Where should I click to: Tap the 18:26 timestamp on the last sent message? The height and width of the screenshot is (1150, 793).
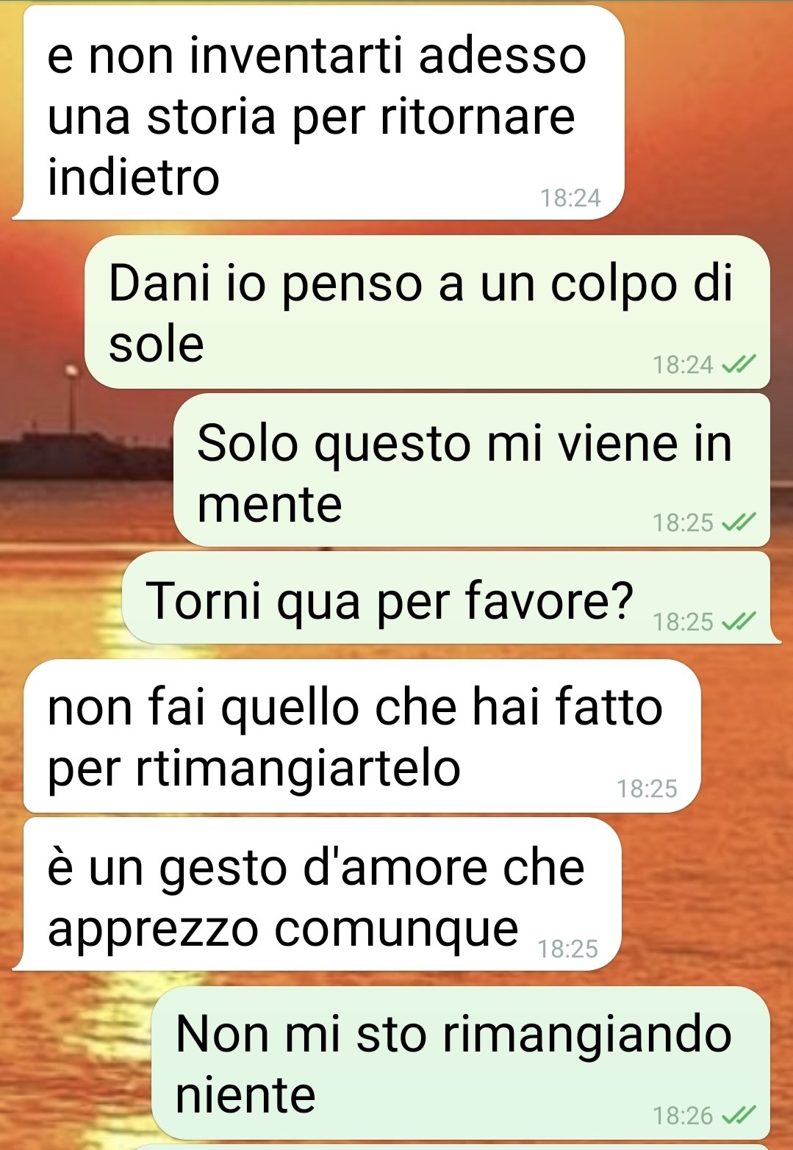point(683,1116)
